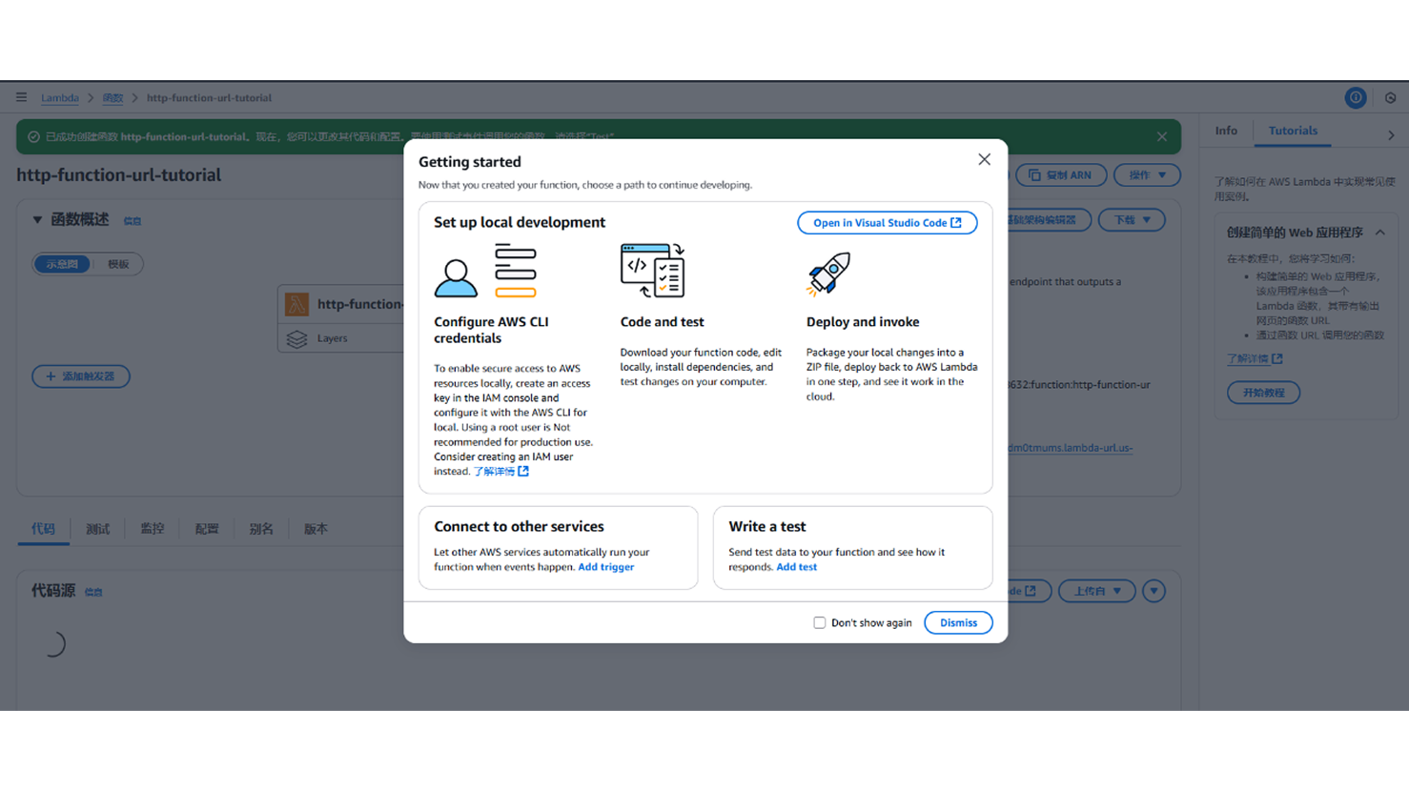Collapse the simple web app tutorial panel
This screenshot has height=791, width=1409.
[1379, 233]
